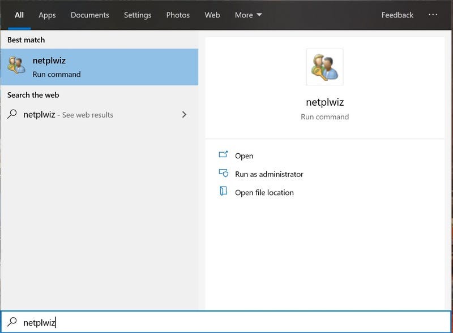The height and width of the screenshot is (333, 453).
Task: Switch to the Documents tab
Action: pyautogui.click(x=89, y=15)
